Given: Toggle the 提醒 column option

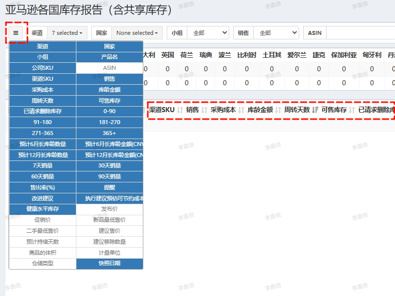Looking at the screenshot, I should click(109, 187).
